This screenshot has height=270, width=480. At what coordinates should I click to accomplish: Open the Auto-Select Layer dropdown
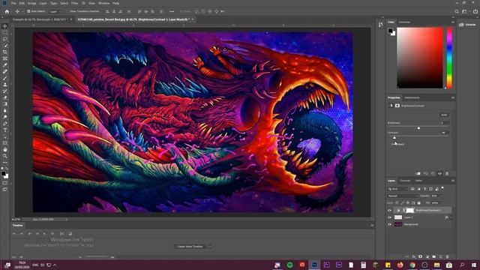click(55, 11)
